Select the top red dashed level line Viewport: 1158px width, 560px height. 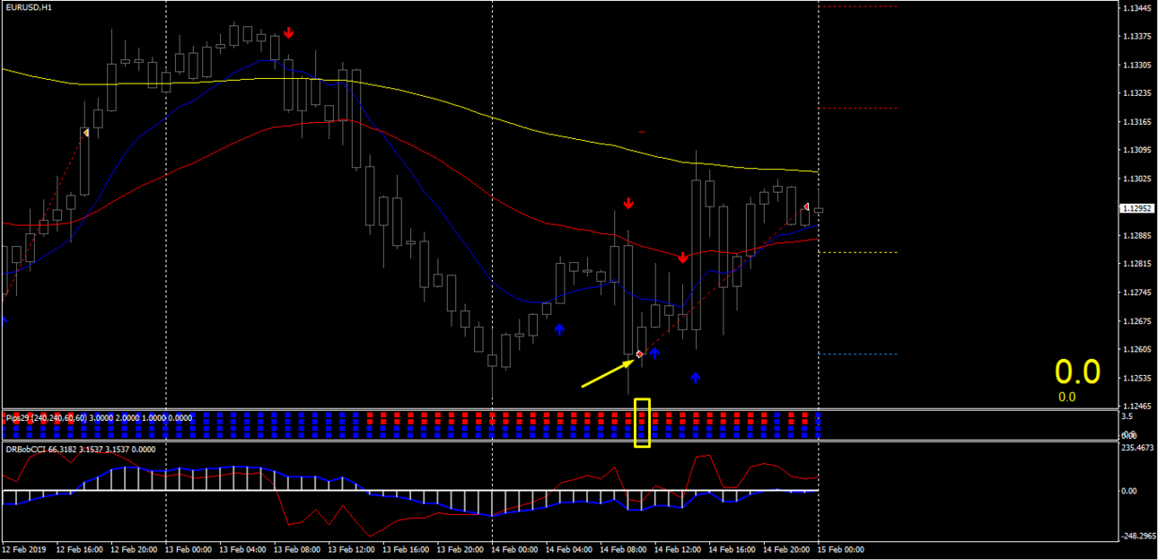[x=858, y=7]
